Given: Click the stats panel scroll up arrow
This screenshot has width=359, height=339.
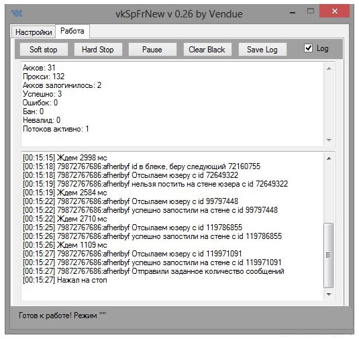Looking at the screenshot, I should (x=329, y=68).
